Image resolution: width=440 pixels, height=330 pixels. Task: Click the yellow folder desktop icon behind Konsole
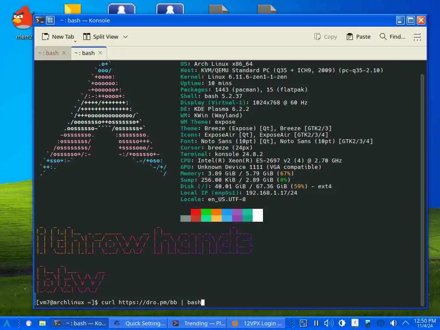[x=73, y=9]
